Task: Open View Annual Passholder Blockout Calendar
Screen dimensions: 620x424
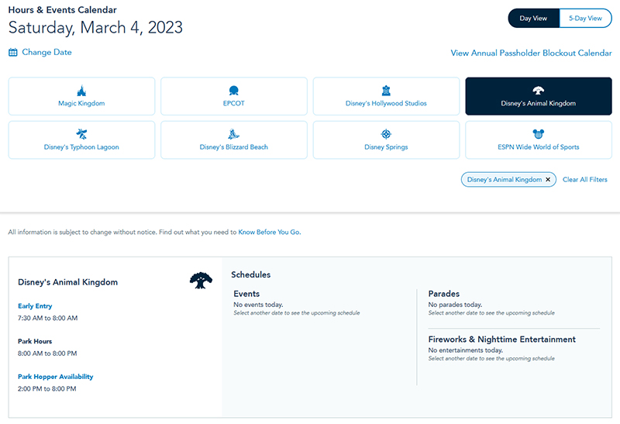Action: (531, 53)
